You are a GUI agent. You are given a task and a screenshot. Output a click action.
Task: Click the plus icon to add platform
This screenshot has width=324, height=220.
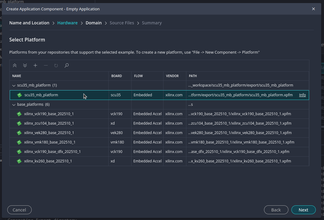tap(35, 66)
